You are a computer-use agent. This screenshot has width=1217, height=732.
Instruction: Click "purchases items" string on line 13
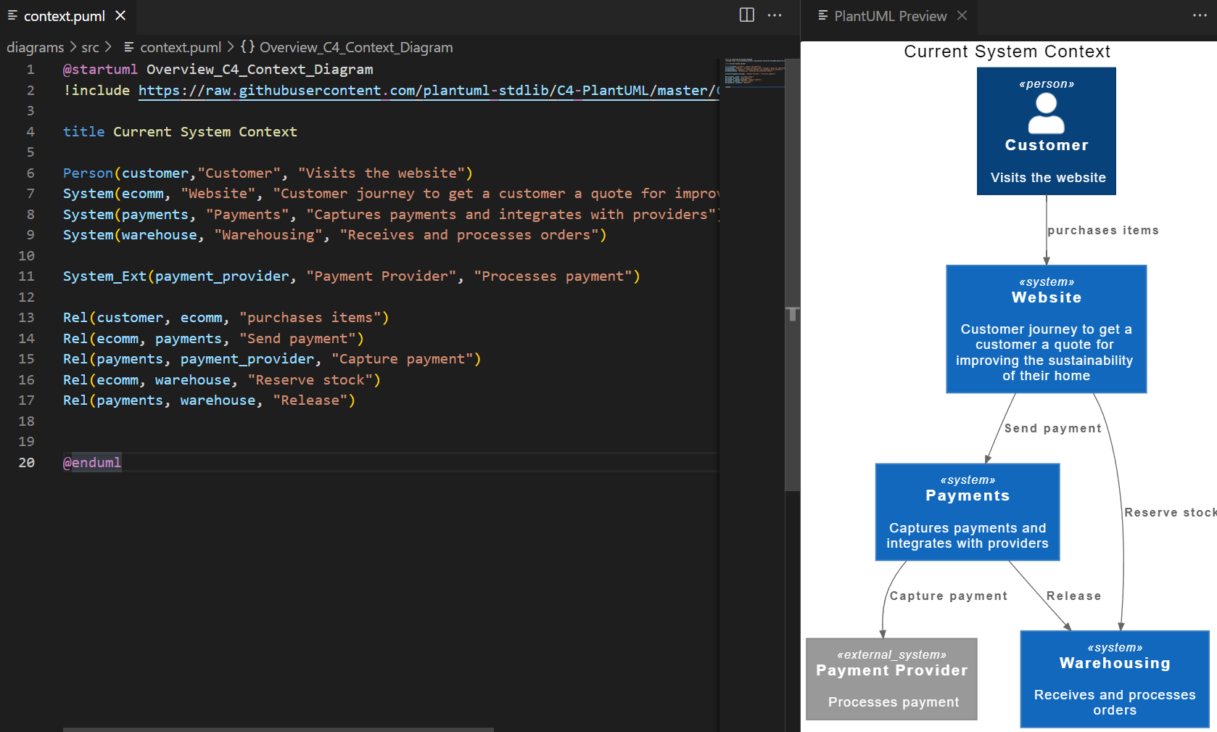pyautogui.click(x=310, y=317)
